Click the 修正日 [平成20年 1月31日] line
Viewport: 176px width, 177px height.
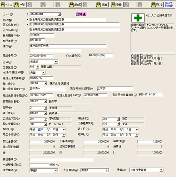(x=147, y=64)
